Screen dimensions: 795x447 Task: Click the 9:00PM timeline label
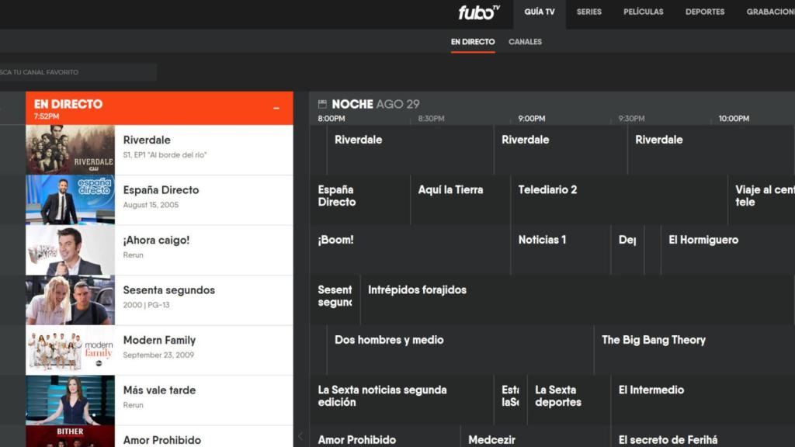tap(531, 118)
